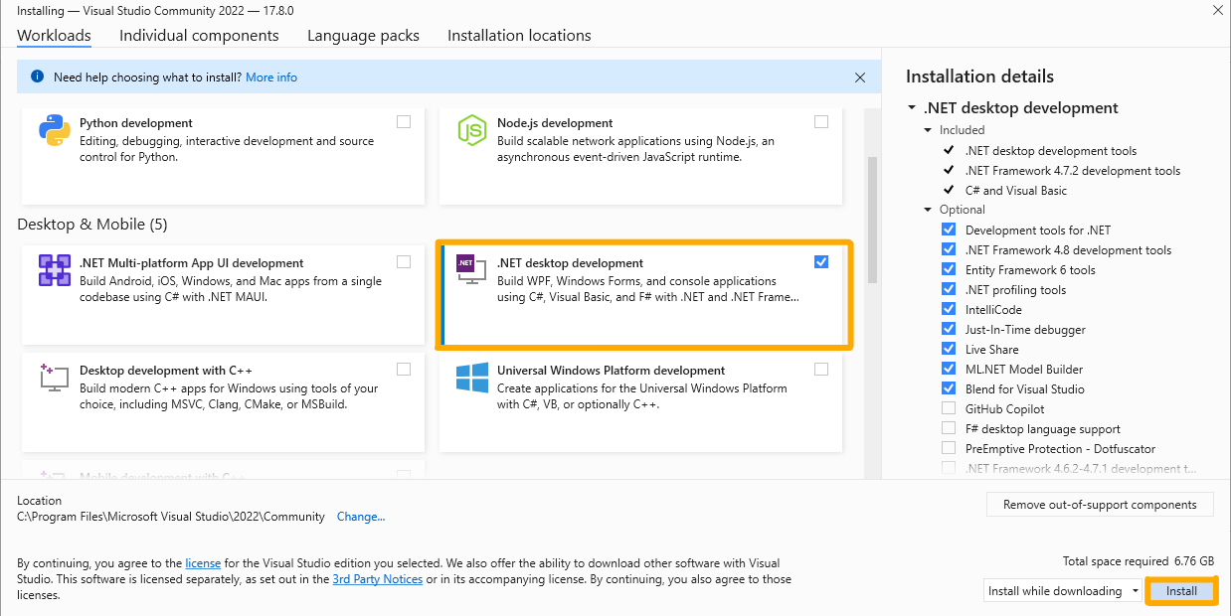The width and height of the screenshot is (1231, 616).
Task: Click the .NET desktop development icon
Action: pyautogui.click(x=471, y=270)
